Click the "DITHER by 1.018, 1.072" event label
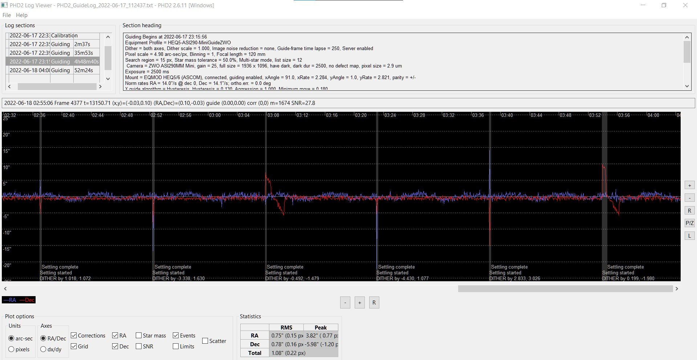 click(x=65, y=279)
